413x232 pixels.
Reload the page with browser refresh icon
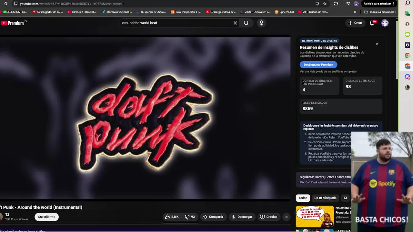click(x=6, y=4)
